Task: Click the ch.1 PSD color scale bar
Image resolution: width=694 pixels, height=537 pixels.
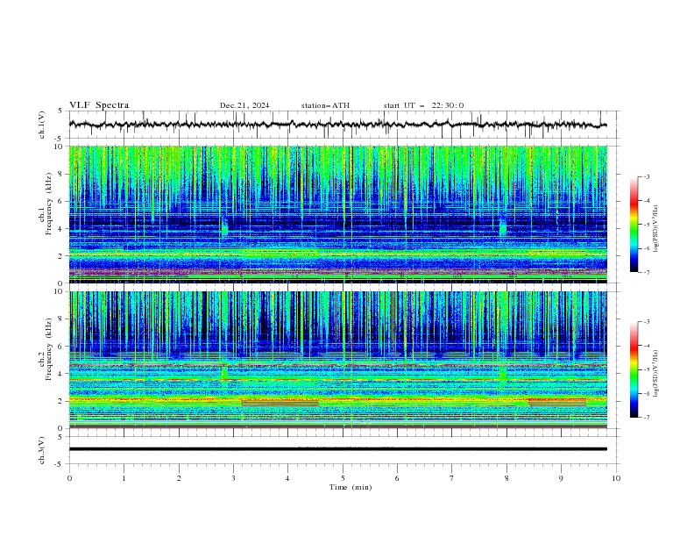Action: coord(634,225)
